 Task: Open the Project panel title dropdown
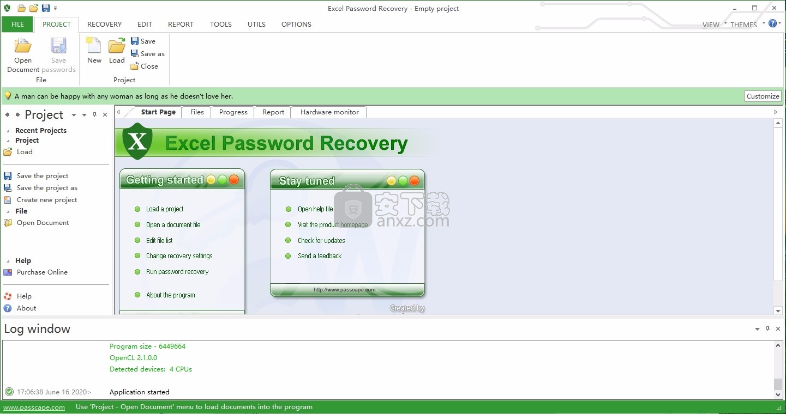click(74, 115)
